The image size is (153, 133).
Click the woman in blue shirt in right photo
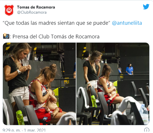click(129, 69)
